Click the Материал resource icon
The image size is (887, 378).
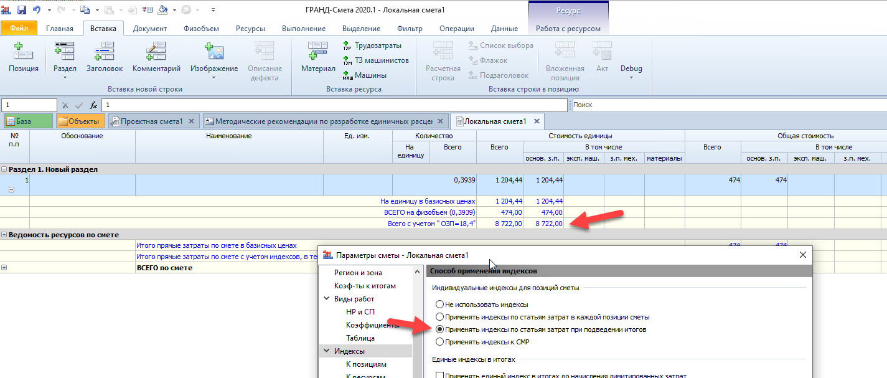coord(317,57)
